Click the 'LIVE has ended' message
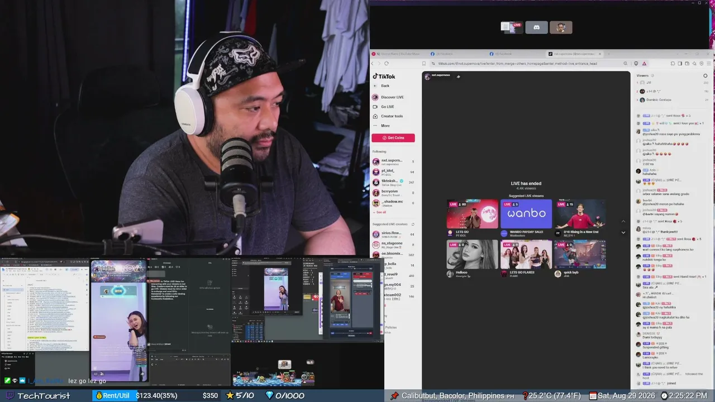715x402 pixels. click(x=526, y=183)
